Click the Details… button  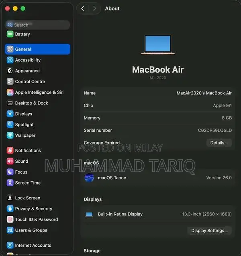coord(219,143)
